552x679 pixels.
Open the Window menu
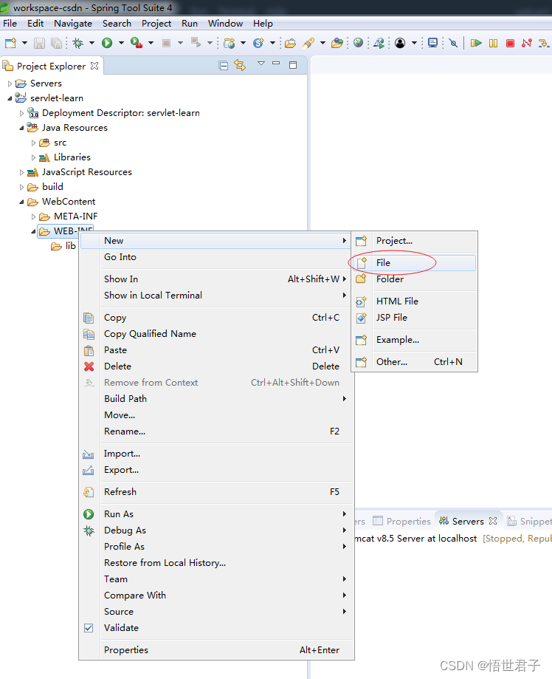click(x=225, y=24)
